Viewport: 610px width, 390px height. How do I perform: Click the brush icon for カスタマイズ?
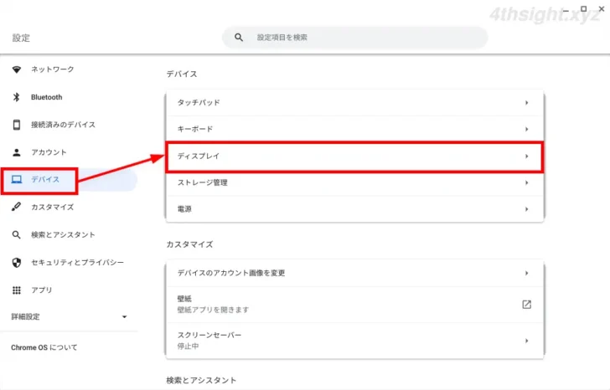17,207
